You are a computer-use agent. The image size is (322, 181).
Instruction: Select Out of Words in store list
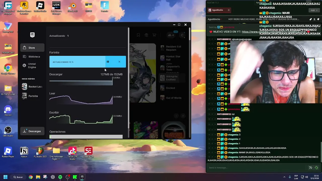tap(172, 98)
